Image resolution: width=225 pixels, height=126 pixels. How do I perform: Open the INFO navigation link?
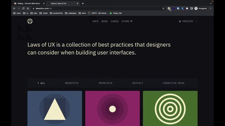[x=95, y=21]
